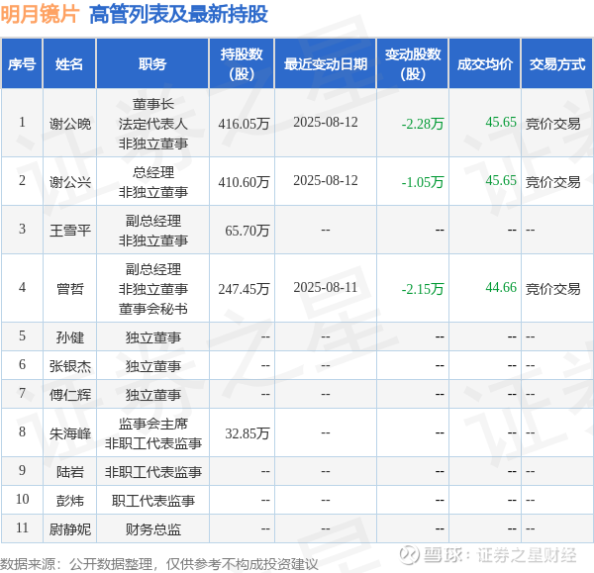This screenshot has width=594, height=573.
Task: Click the name 谢公晚
Action: tap(70, 124)
